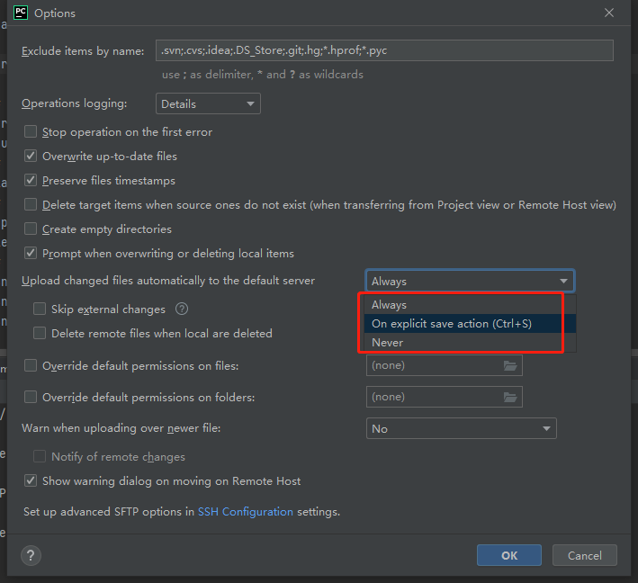This screenshot has height=583, width=638.
Task: Select Never in the dropdown list
Action: tap(470, 343)
